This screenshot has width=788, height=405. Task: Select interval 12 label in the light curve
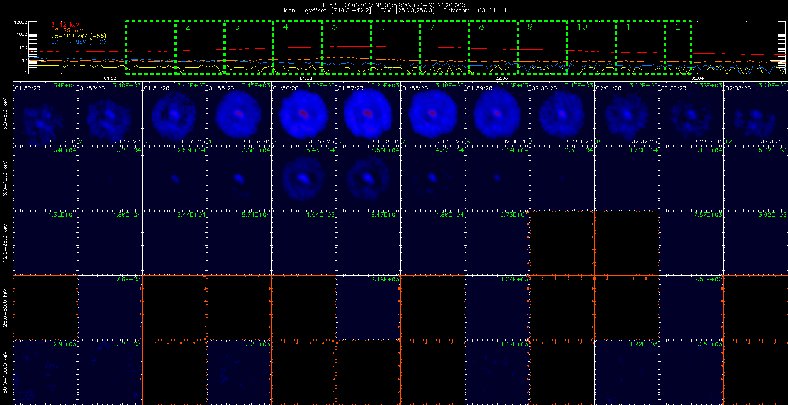point(675,27)
